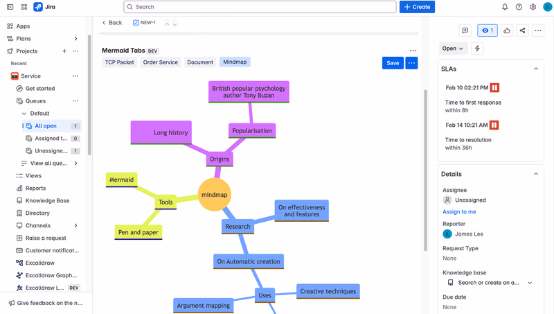Viewport: 554px width, 314px height.
Task: Select the All open queue
Action: (52, 126)
